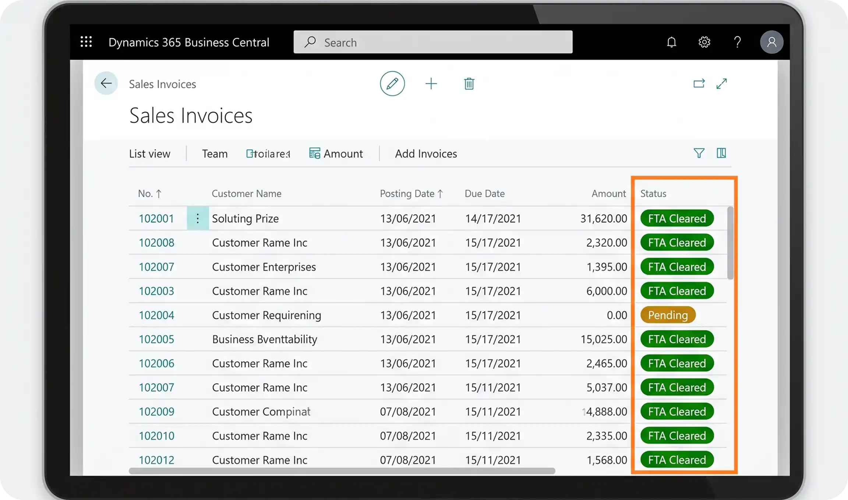
Task: Click the delete trash can icon
Action: (469, 84)
